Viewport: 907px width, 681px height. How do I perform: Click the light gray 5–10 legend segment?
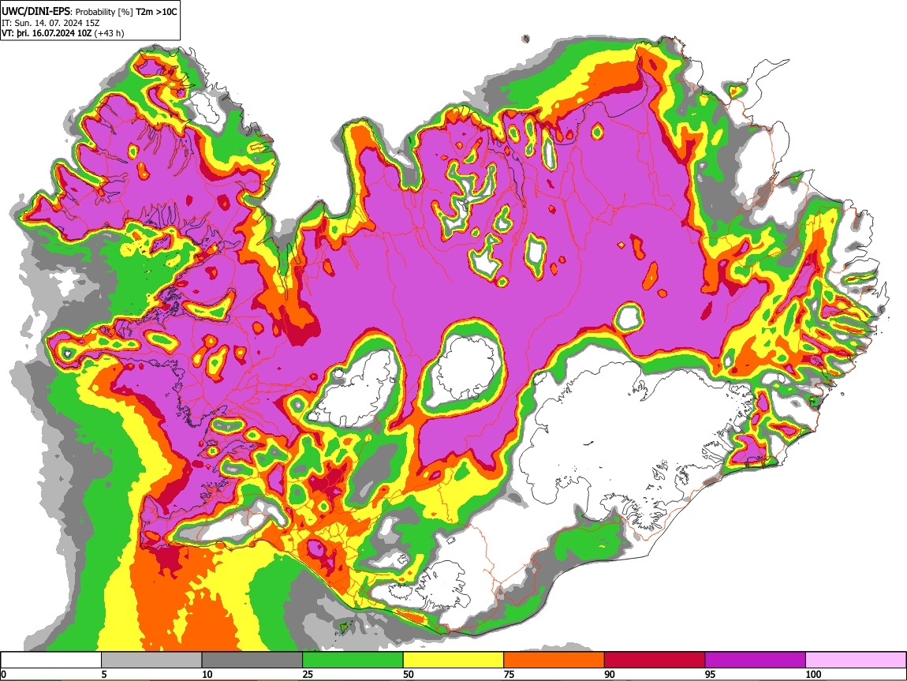click(151, 660)
